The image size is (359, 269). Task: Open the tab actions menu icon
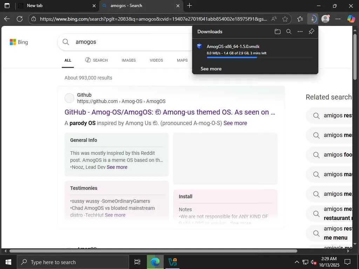tap(7, 6)
